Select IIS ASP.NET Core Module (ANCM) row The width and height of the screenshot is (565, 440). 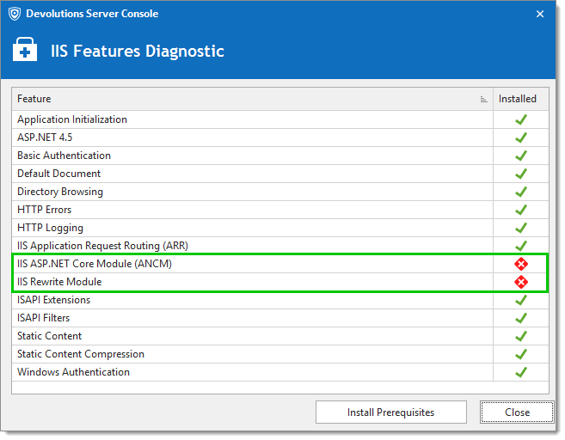(280, 264)
